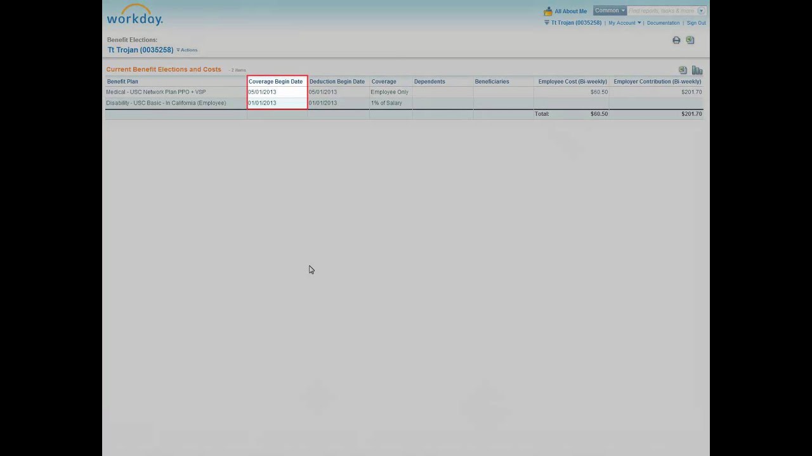Click the total $201.70 employer contribution

(x=691, y=114)
